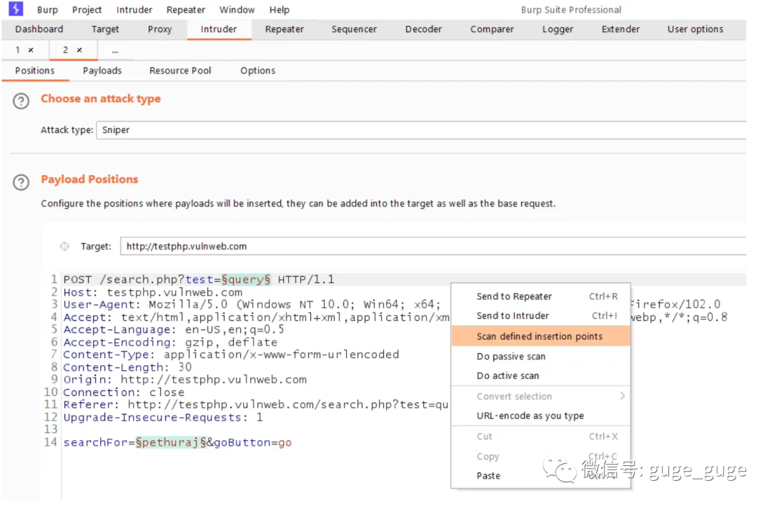Click the Target URL input field
772x506 pixels.
click(432, 246)
